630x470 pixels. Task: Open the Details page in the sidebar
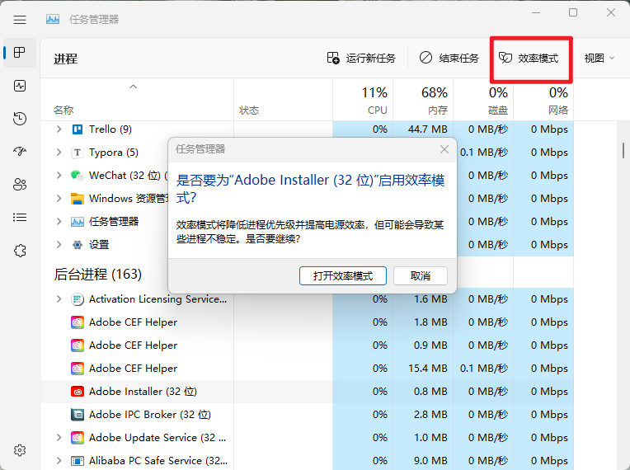coord(20,218)
